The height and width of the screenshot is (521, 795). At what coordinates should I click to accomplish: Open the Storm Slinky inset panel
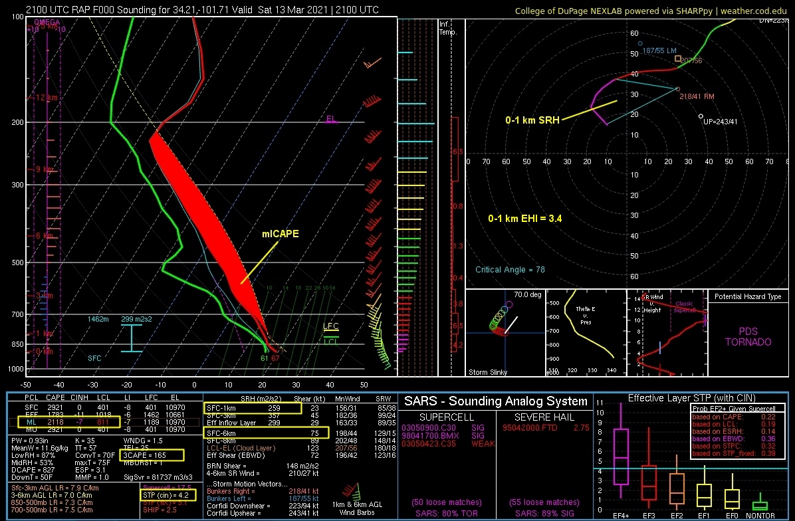tap(505, 332)
